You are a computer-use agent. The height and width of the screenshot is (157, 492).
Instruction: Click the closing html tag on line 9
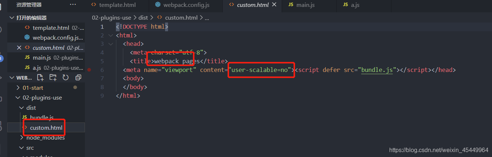click(x=128, y=96)
